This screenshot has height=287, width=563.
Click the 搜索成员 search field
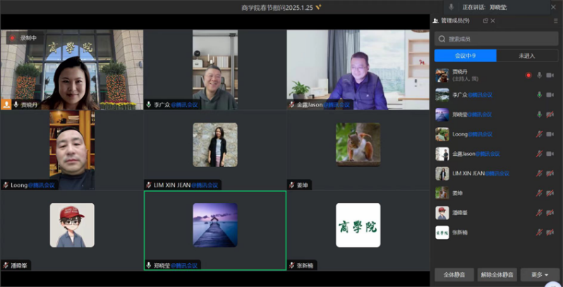[x=497, y=39]
